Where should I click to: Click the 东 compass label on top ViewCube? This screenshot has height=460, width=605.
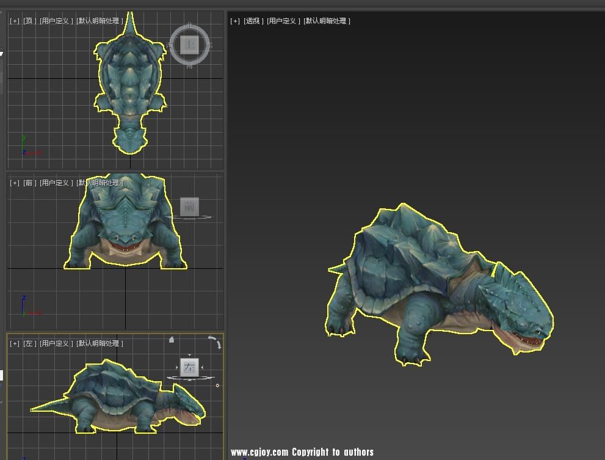tap(209, 46)
